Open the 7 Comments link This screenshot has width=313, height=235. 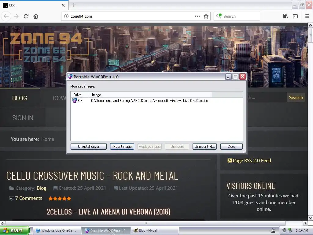click(29, 198)
